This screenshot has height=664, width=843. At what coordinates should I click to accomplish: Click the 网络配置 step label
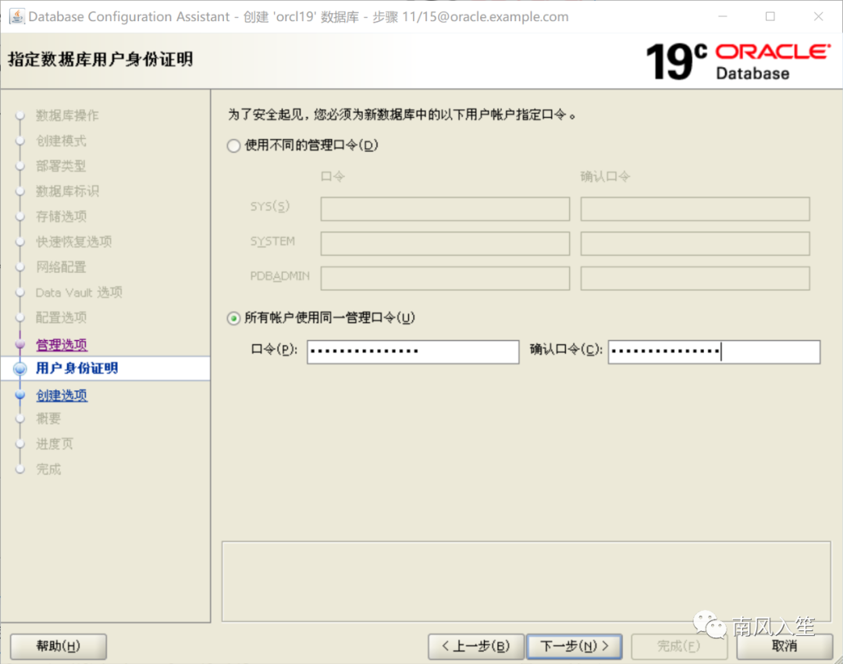coord(61,267)
